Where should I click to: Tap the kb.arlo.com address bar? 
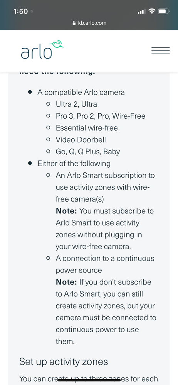click(x=89, y=23)
